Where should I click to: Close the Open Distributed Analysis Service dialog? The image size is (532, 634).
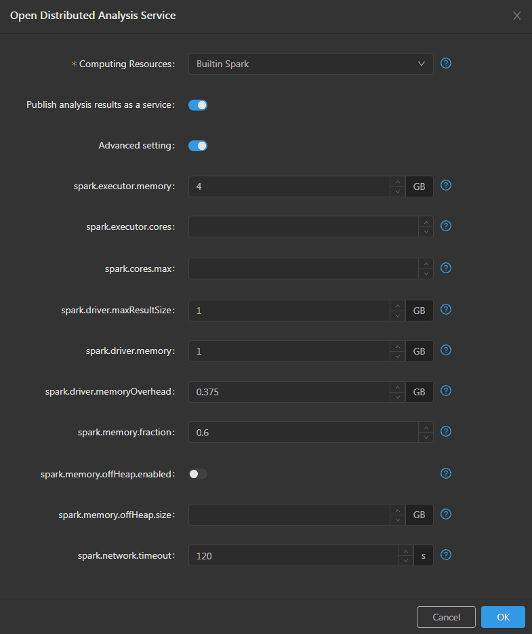pos(517,16)
